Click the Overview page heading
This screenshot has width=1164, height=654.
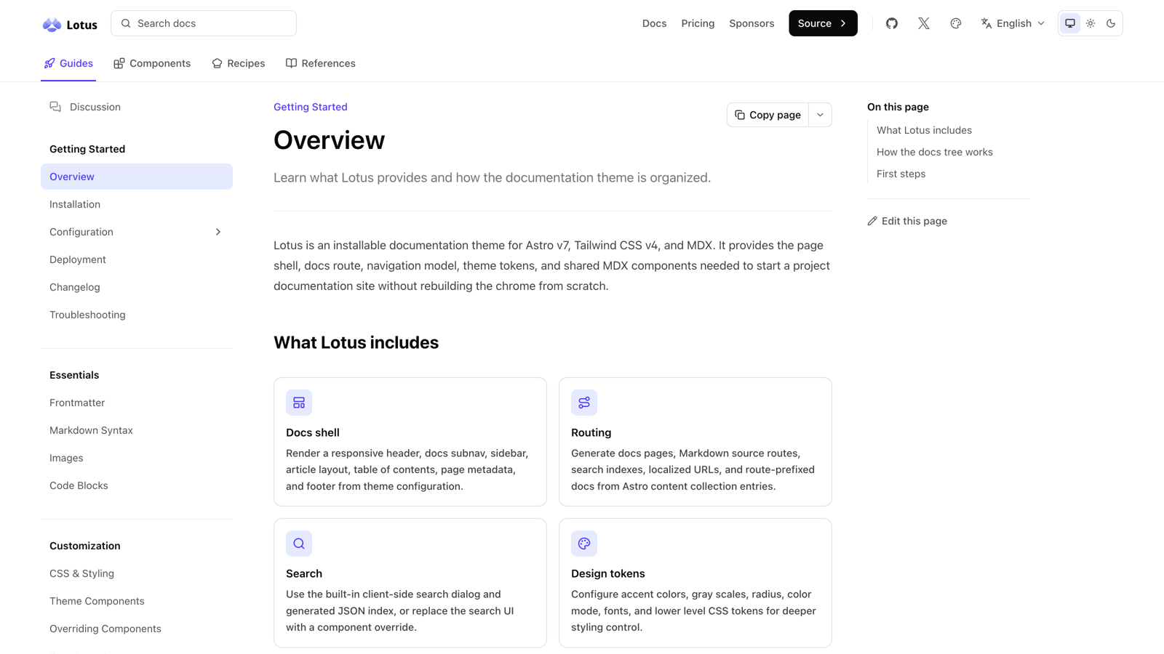(330, 140)
